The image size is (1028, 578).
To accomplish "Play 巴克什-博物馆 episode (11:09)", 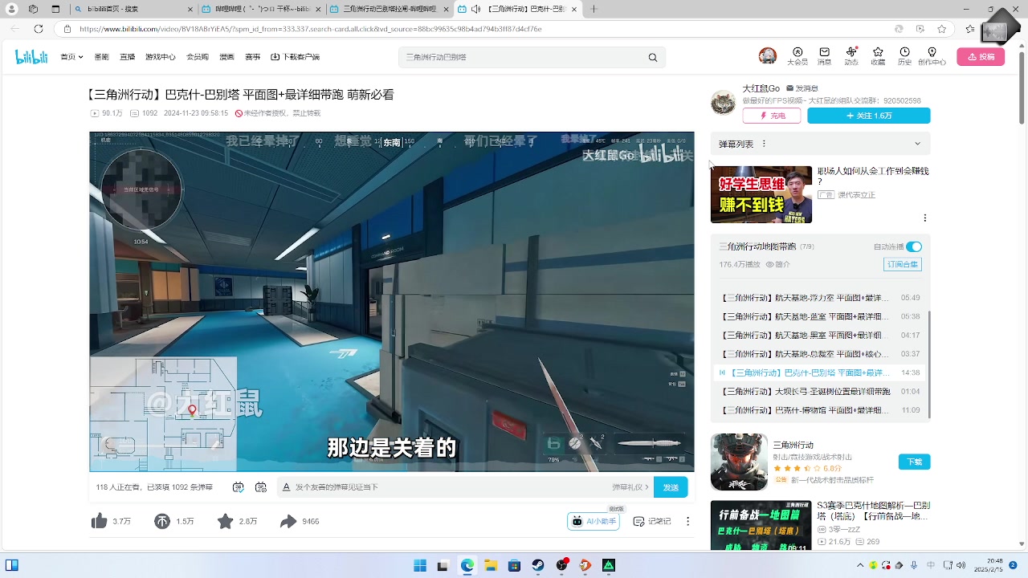I will tap(820, 410).
